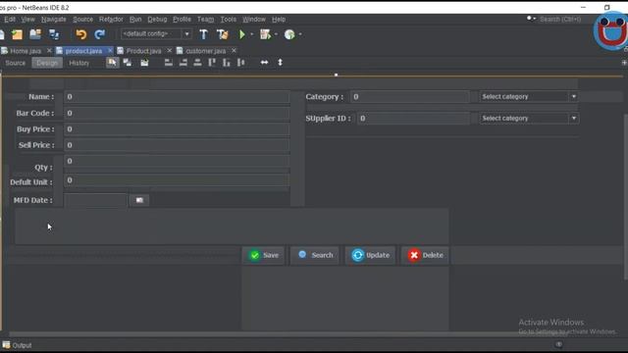Click the Search (Ctrl+I) box
The width and height of the screenshot is (628, 353).
560,19
